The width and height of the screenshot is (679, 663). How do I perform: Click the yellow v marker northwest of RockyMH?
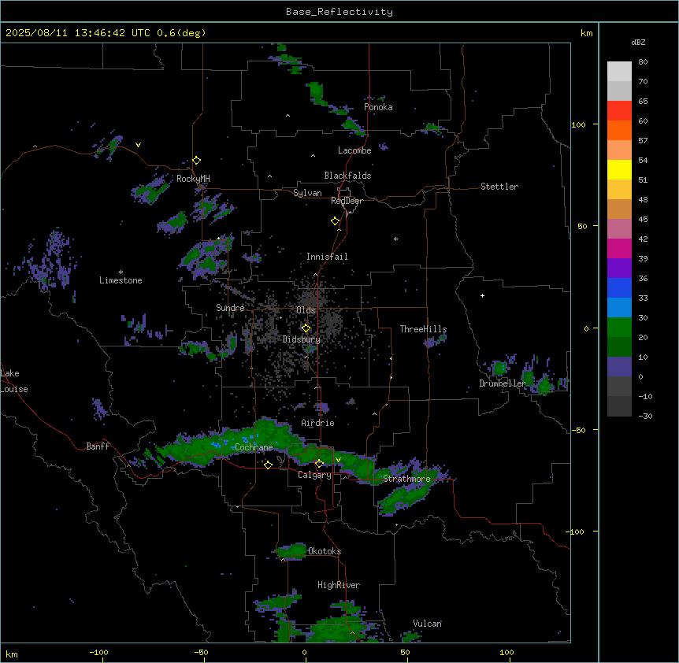138,145
